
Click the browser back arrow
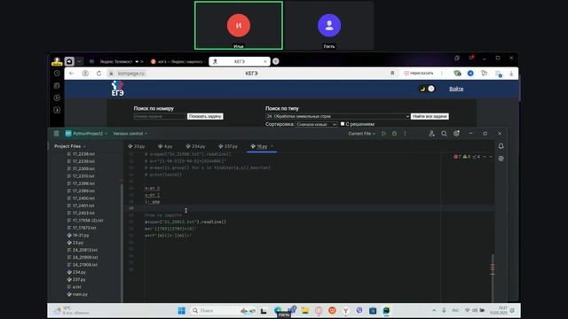click(71, 74)
